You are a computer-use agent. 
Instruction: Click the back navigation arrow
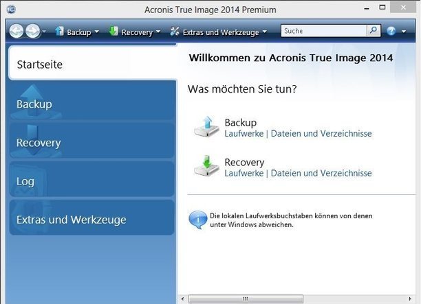click(x=16, y=32)
